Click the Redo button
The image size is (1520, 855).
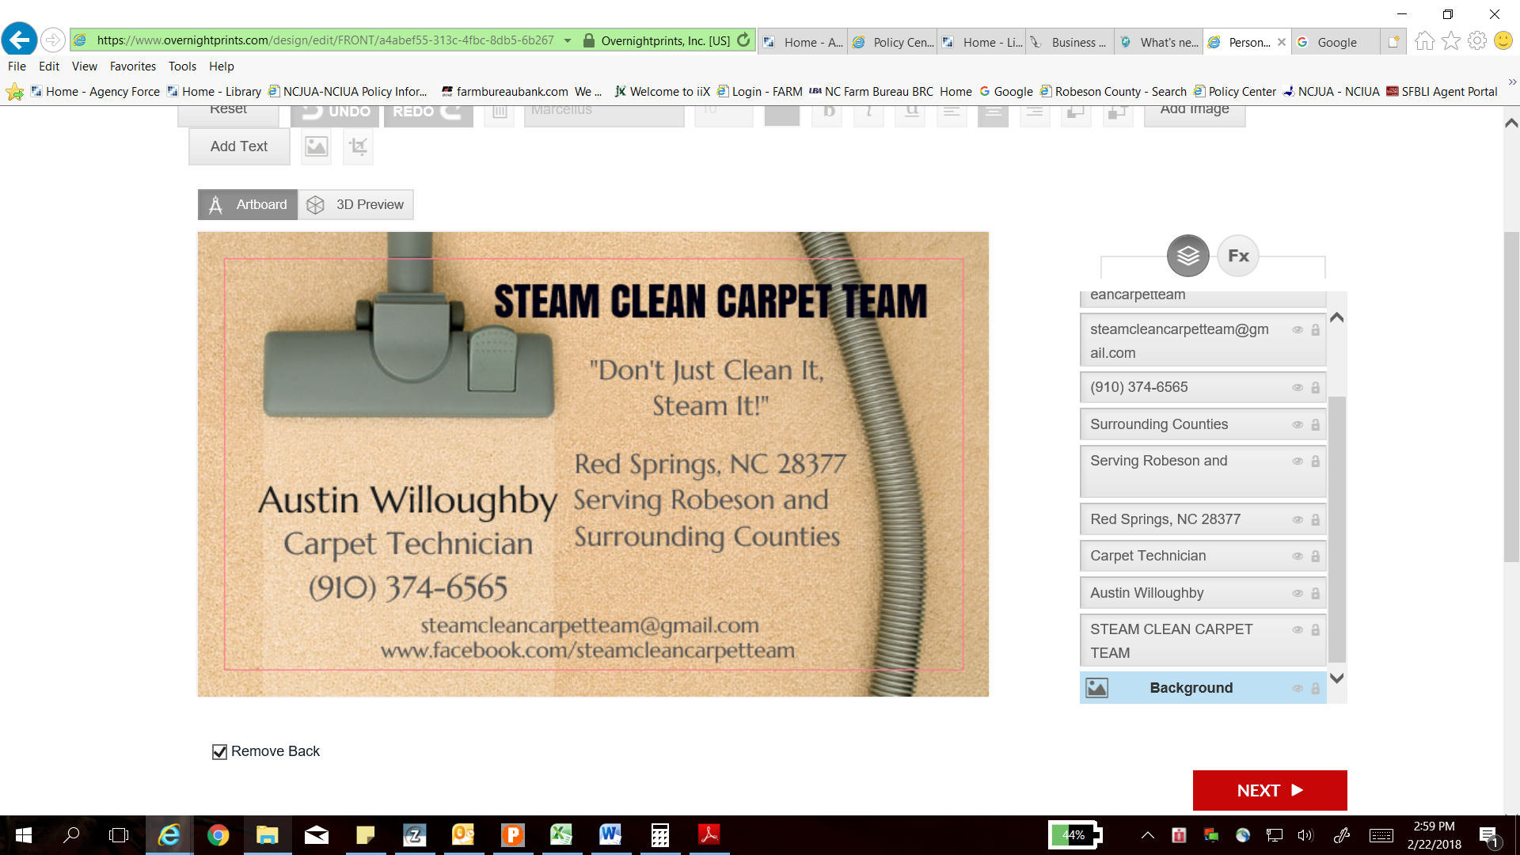tap(427, 112)
